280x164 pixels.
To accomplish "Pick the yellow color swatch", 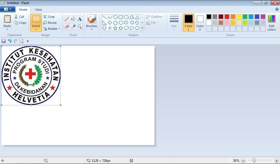I will [x=239, y=17].
